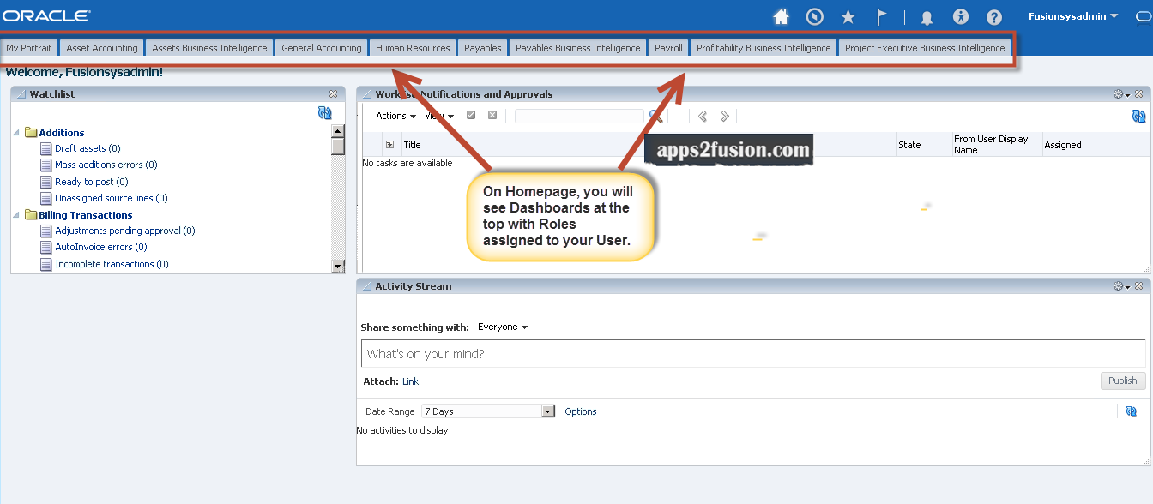Click the Attach Link hyperlink
The image size is (1153, 504).
point(410,381)
